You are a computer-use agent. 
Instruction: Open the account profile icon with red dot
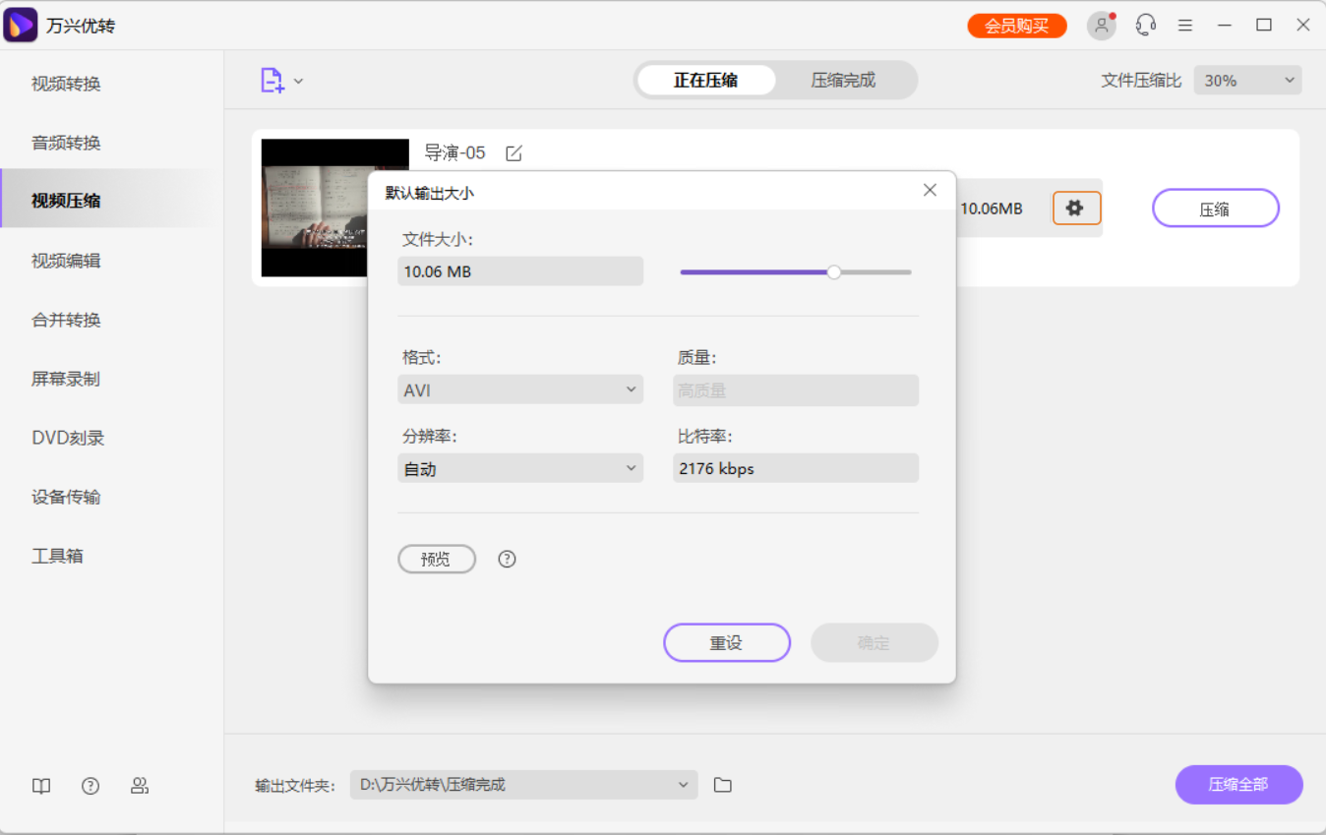pyautogui.click(x=1101, y=26)
